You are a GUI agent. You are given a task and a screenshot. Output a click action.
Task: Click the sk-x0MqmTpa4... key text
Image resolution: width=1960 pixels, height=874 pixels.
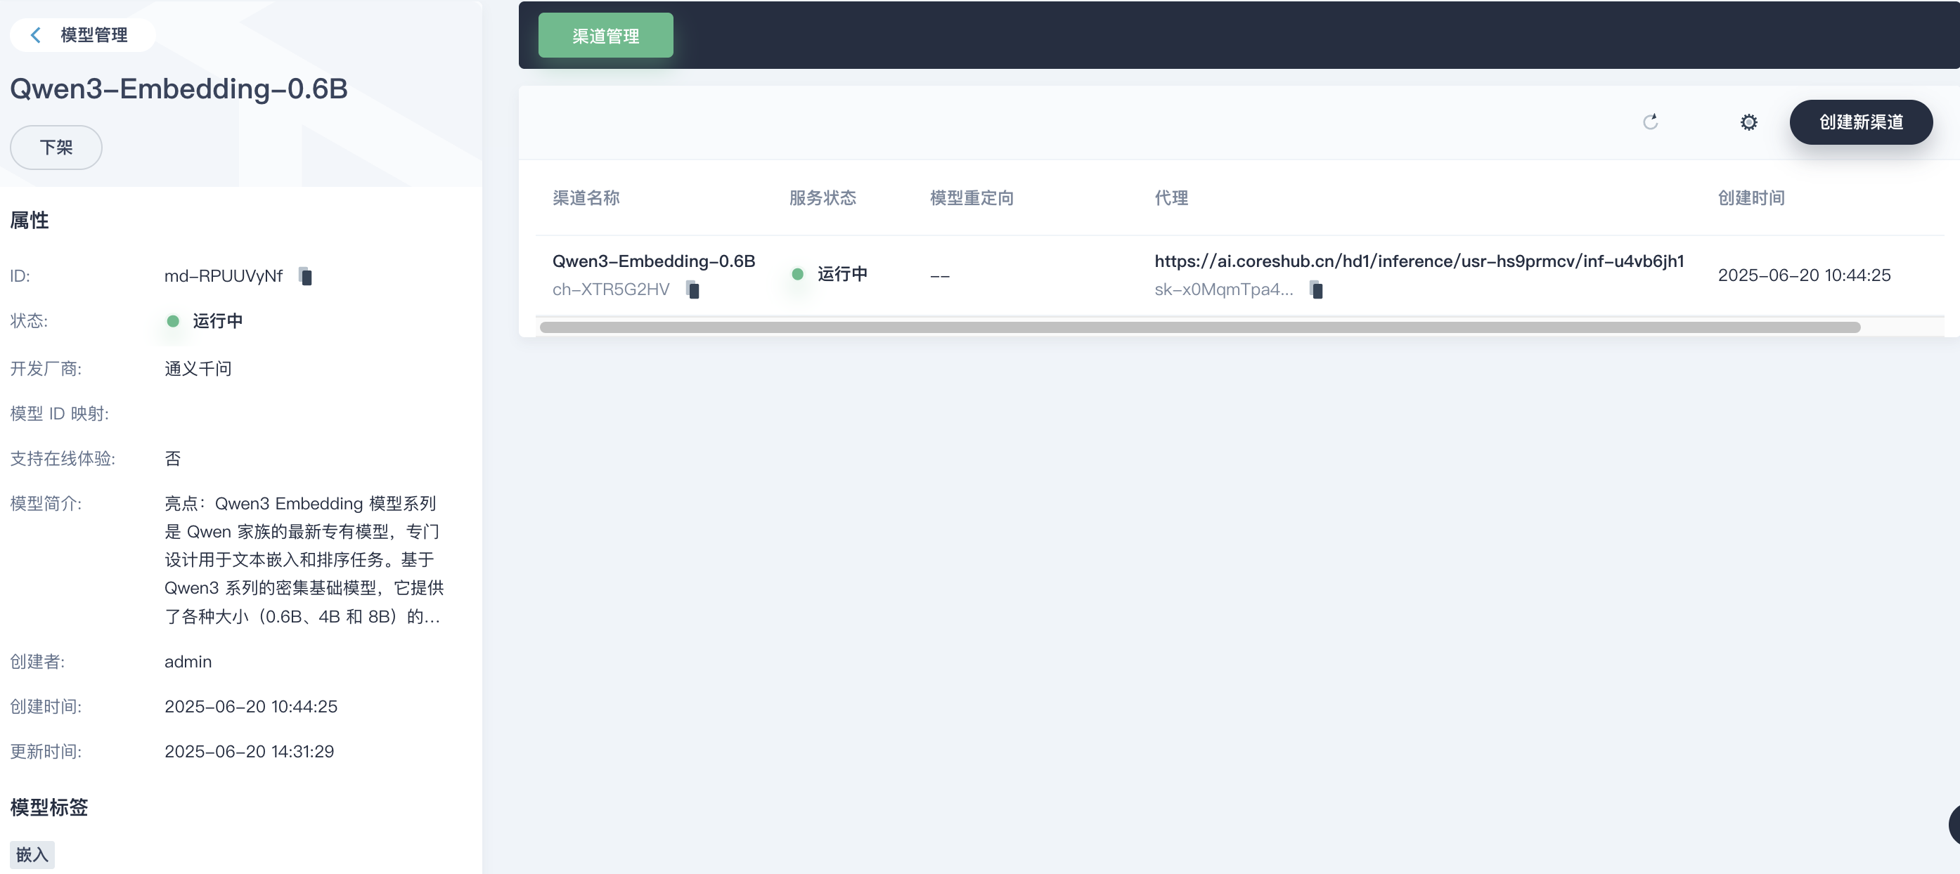point(1223,289)
